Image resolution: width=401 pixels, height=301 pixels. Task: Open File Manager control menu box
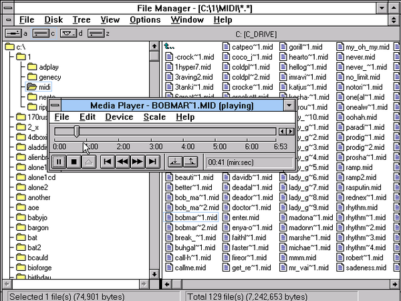tap(8, 8)
